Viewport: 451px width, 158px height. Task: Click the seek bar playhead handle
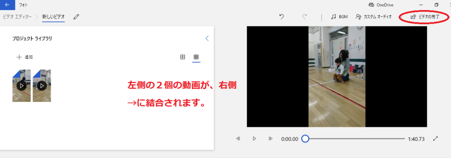point(305,139)
